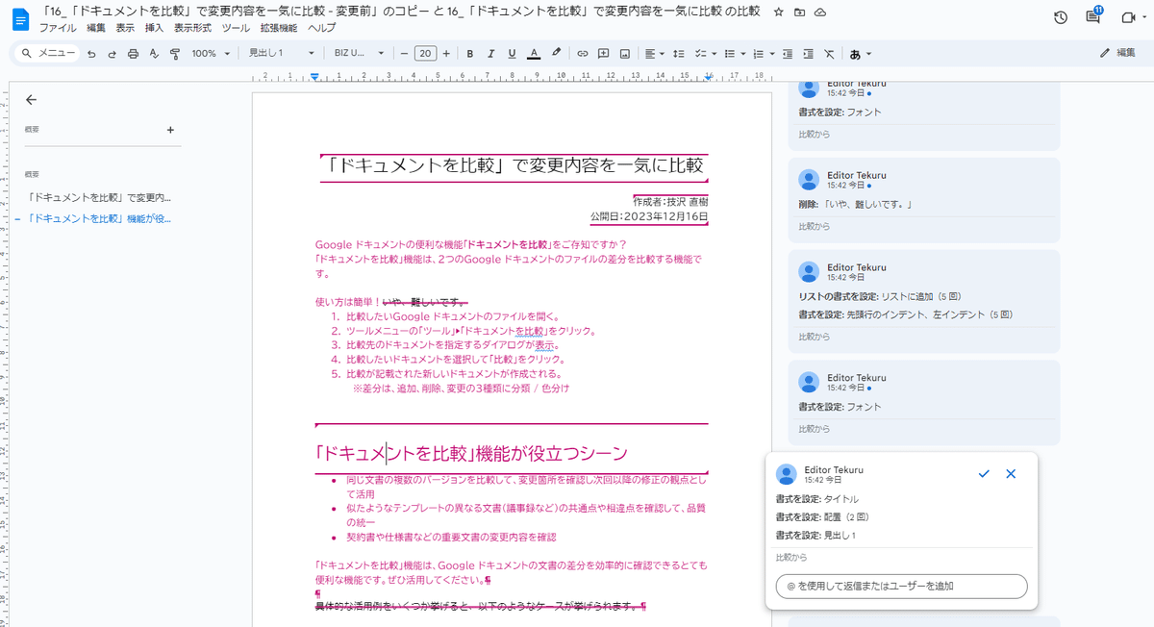Viewport: 1154px width, 627px height.
Task: Open line and paragraph spacing icon
Action: (x=678, y=54)
